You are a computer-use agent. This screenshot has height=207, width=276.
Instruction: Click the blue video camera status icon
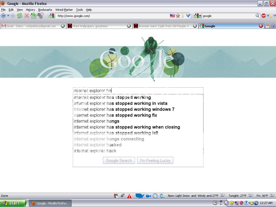149,196
